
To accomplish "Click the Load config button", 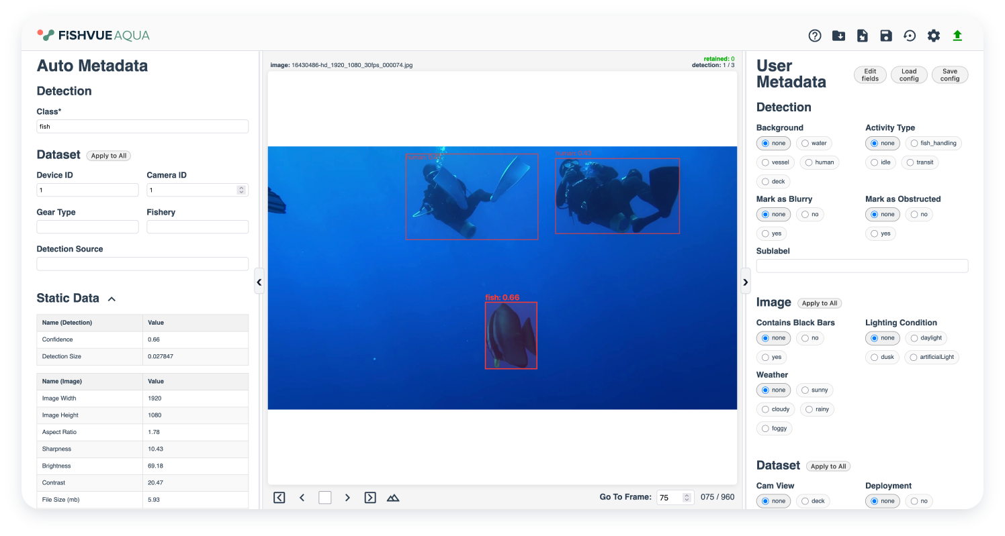I will [909, 75].
